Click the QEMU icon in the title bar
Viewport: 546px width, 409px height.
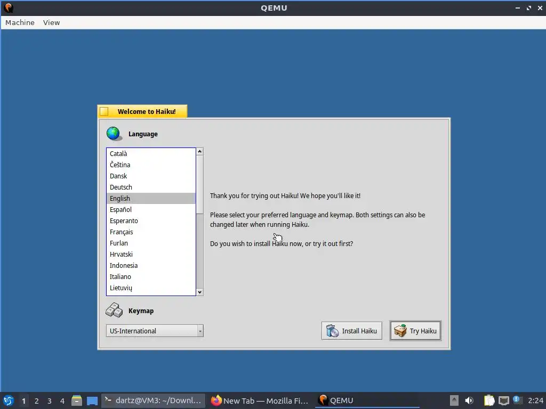coord(9,7)
